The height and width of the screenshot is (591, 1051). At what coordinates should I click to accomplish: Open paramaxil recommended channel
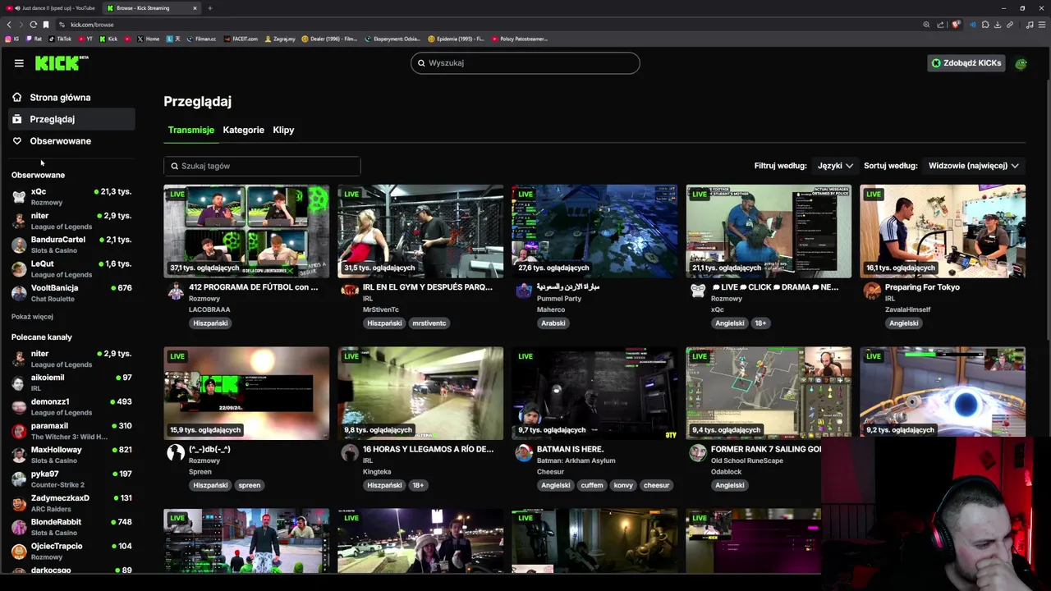[x=71, y=431]
